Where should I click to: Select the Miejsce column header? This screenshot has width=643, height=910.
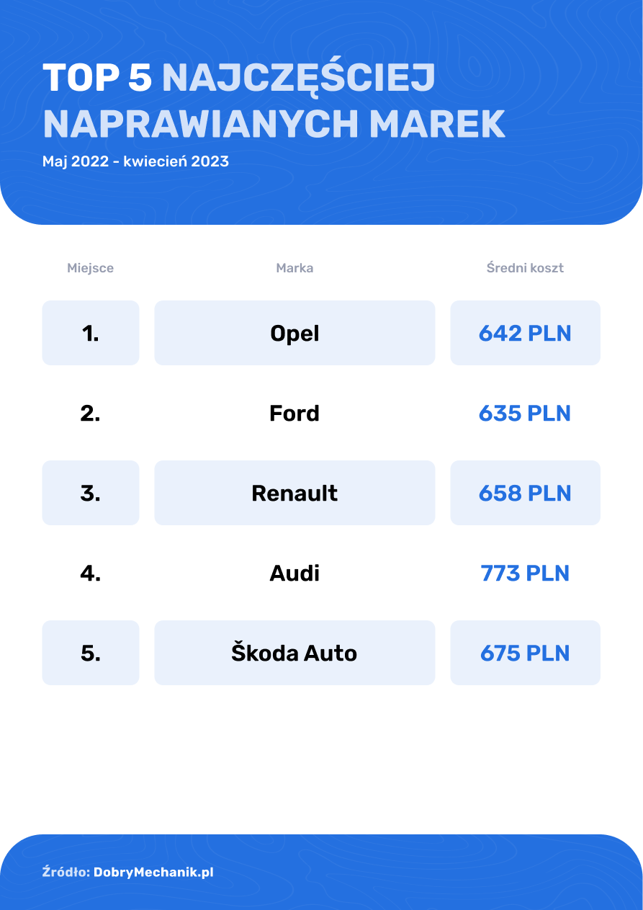tap(90, 268)
